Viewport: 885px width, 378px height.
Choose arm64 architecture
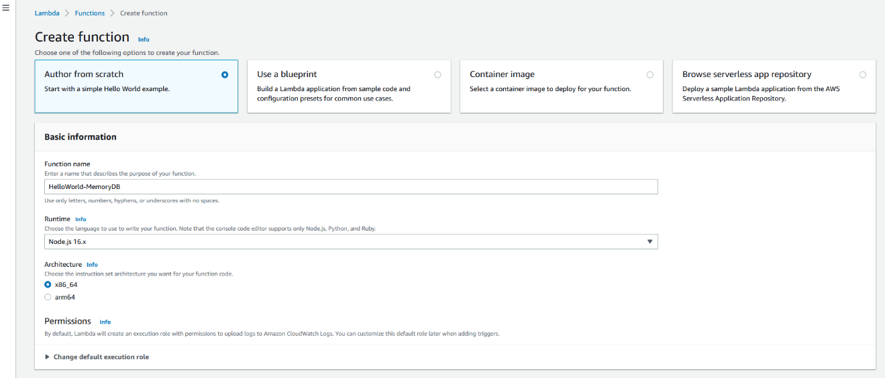point(48,297)
